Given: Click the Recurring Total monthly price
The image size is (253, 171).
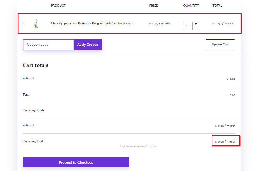Looking at the screenshot, I should coord(226,141).
